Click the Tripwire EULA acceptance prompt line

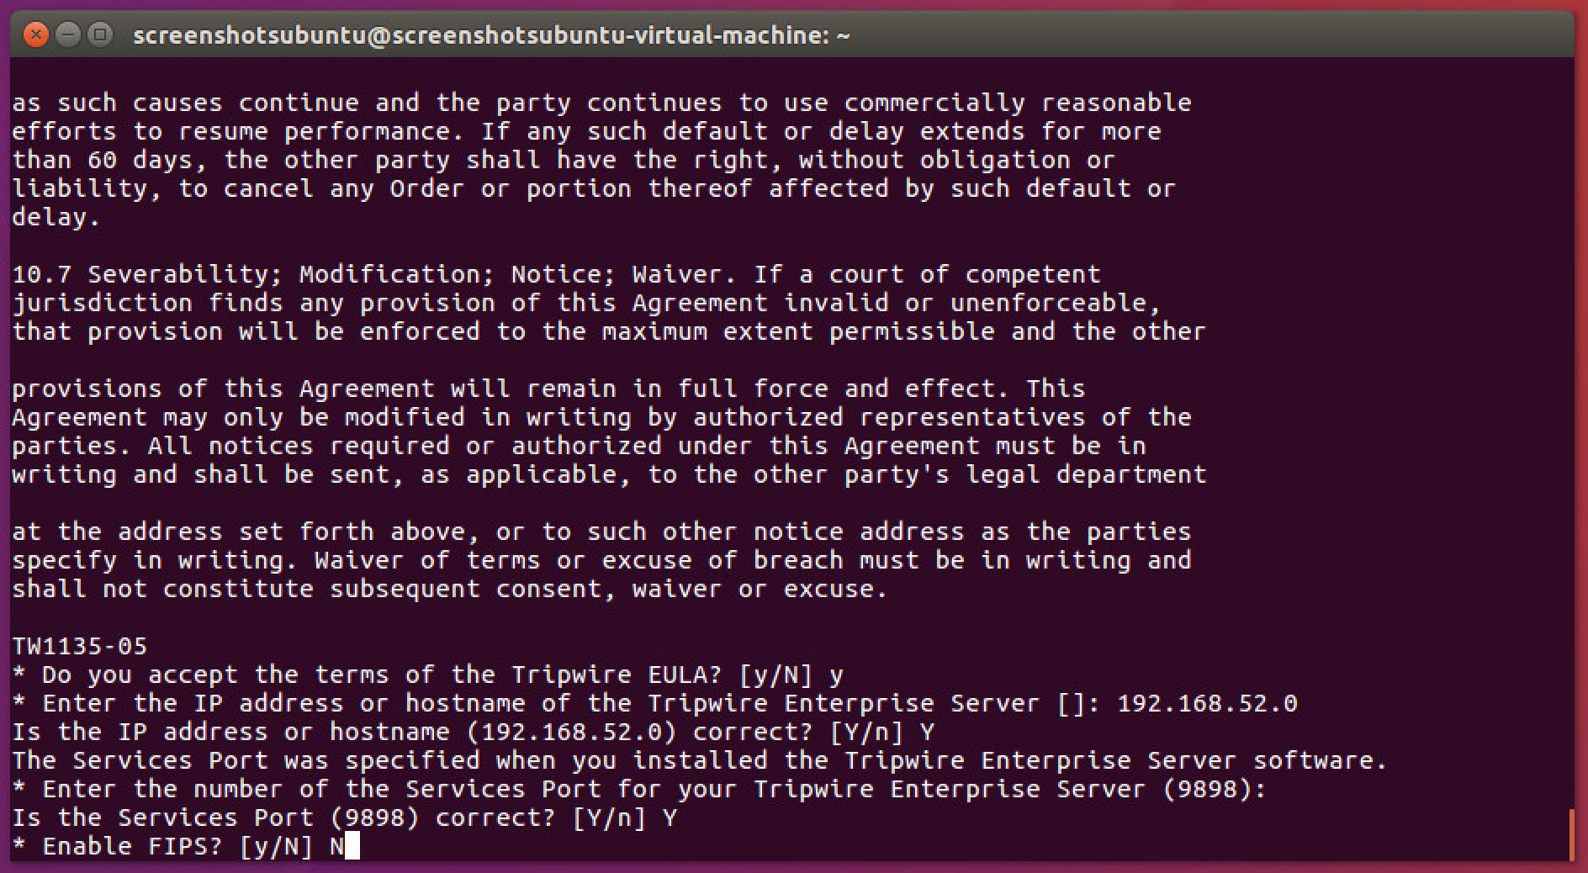(427, 675)
